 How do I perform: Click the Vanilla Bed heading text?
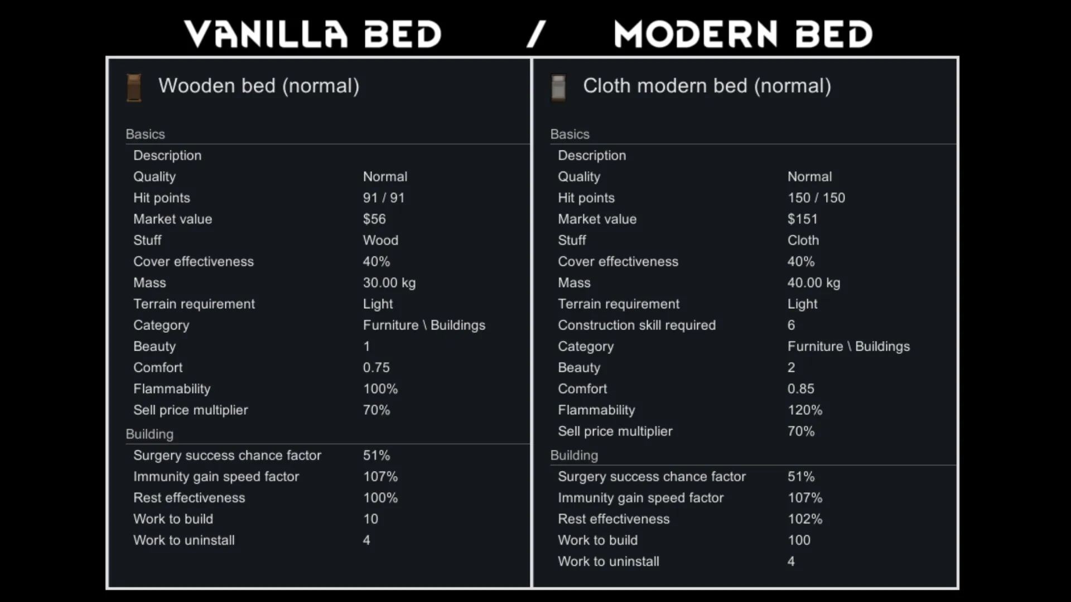pyautogui.click(x=313, y=34)
